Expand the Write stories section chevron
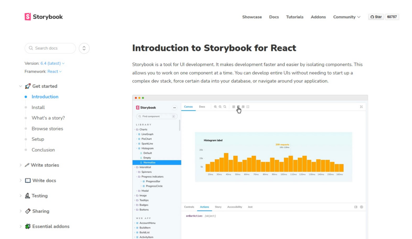412x239 pixels. pyautogui.click(x=21, y=165)
